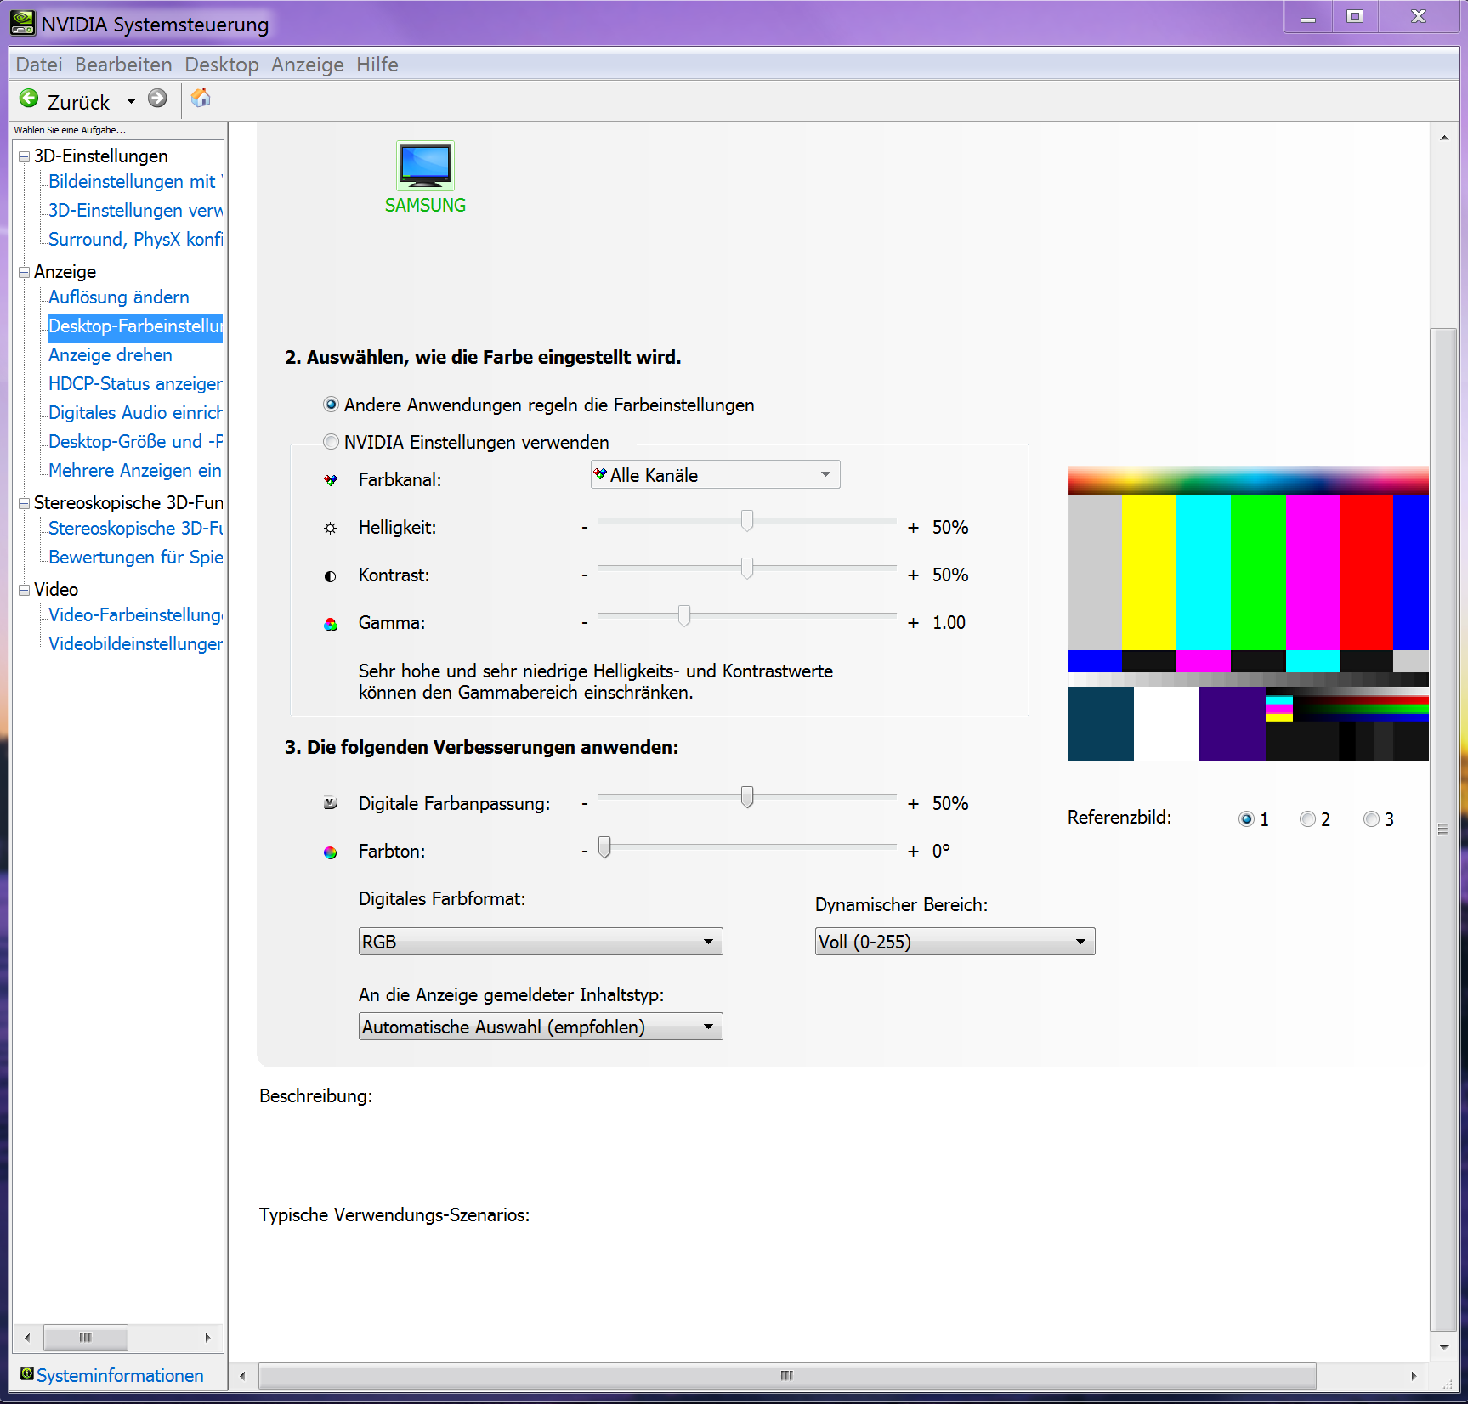The width and height of the screenshot is (1468, 1404).
Task: Click the Farbkanal color channel icon
Action: point(331,480)
